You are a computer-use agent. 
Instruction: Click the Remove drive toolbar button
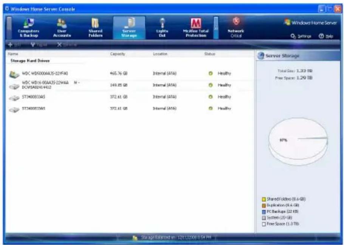[x=67, y=45]
